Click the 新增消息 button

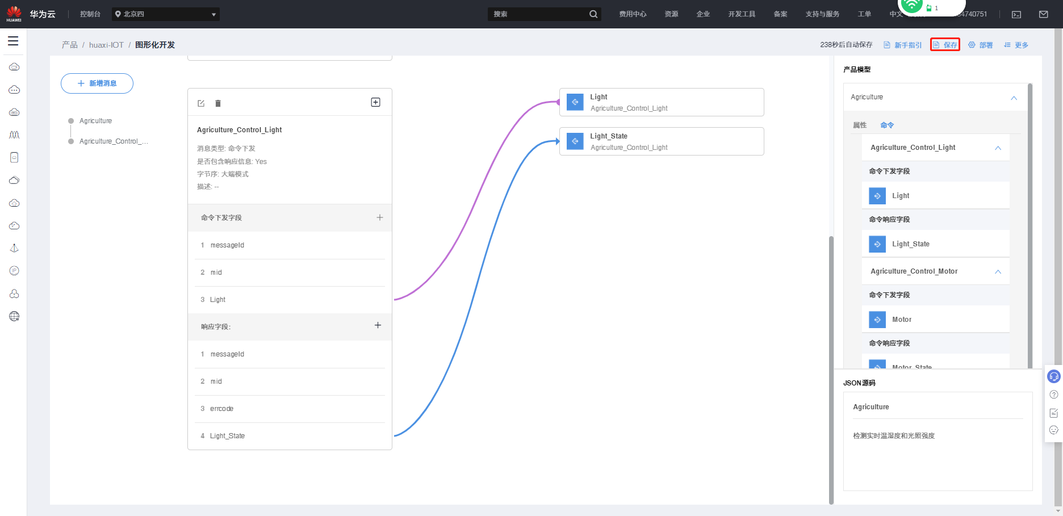(x=97, y=83)
